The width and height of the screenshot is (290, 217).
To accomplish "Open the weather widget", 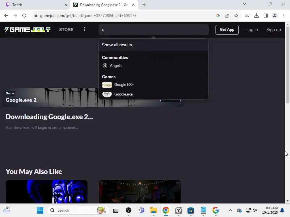I will coord(7,210).
